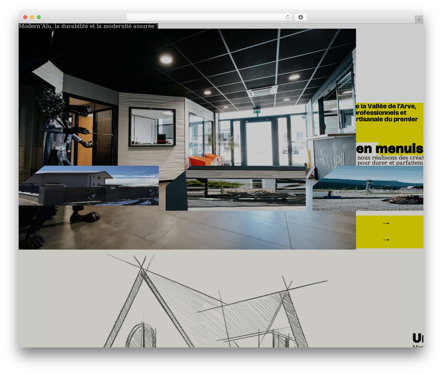Close the window with the red button
The width and height of the screenshot is (442, 374).
25,17
